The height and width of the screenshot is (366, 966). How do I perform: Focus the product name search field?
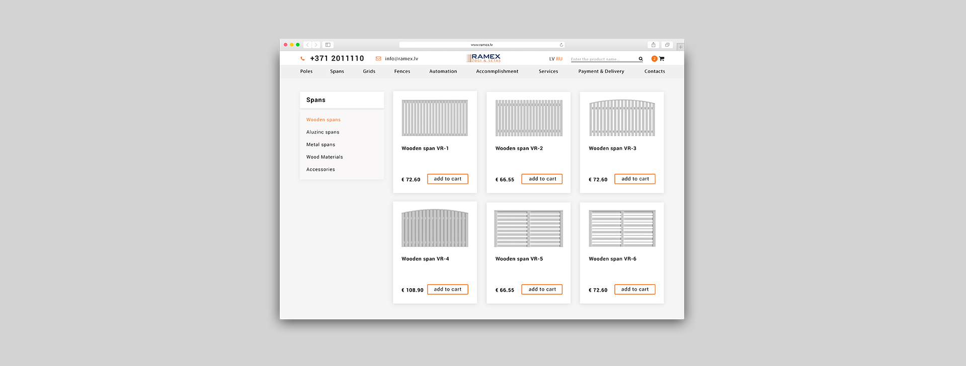click(x=604, y=59)
